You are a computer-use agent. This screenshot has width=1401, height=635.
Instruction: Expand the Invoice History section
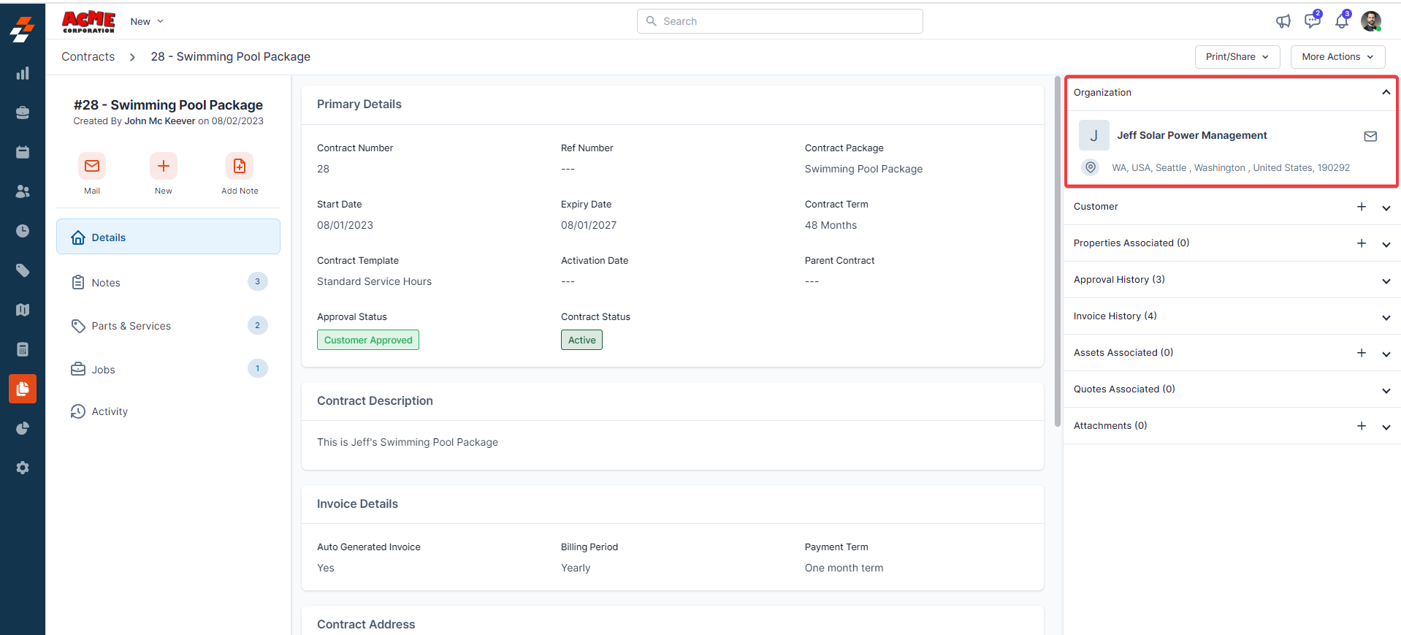tap(1386, 317)
